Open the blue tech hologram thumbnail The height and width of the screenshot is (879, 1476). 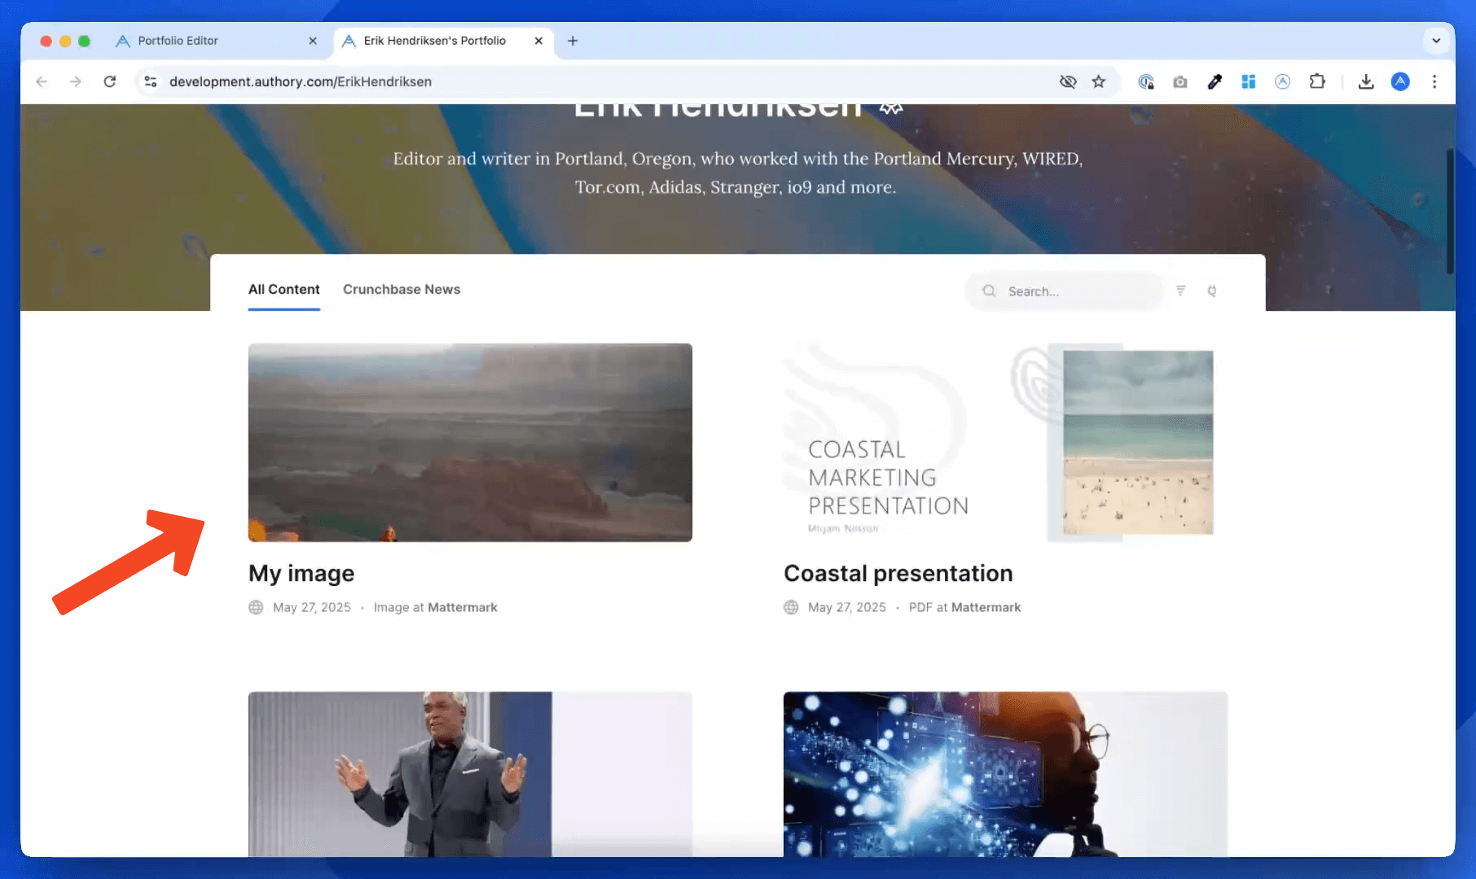pyautogui.click(x=1005, y=774)
